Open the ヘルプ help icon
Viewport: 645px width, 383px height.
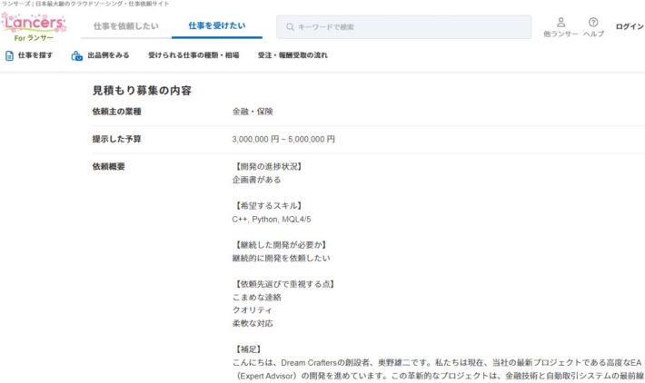click(x=593, y=22)
